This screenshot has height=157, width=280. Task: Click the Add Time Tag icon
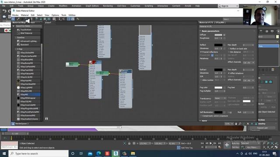click(x=178, y=147)
